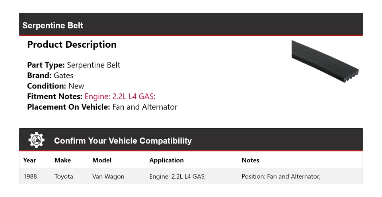Click the Application column header
The width and height of the screenshot is (382, 197).
click(166, 160)
